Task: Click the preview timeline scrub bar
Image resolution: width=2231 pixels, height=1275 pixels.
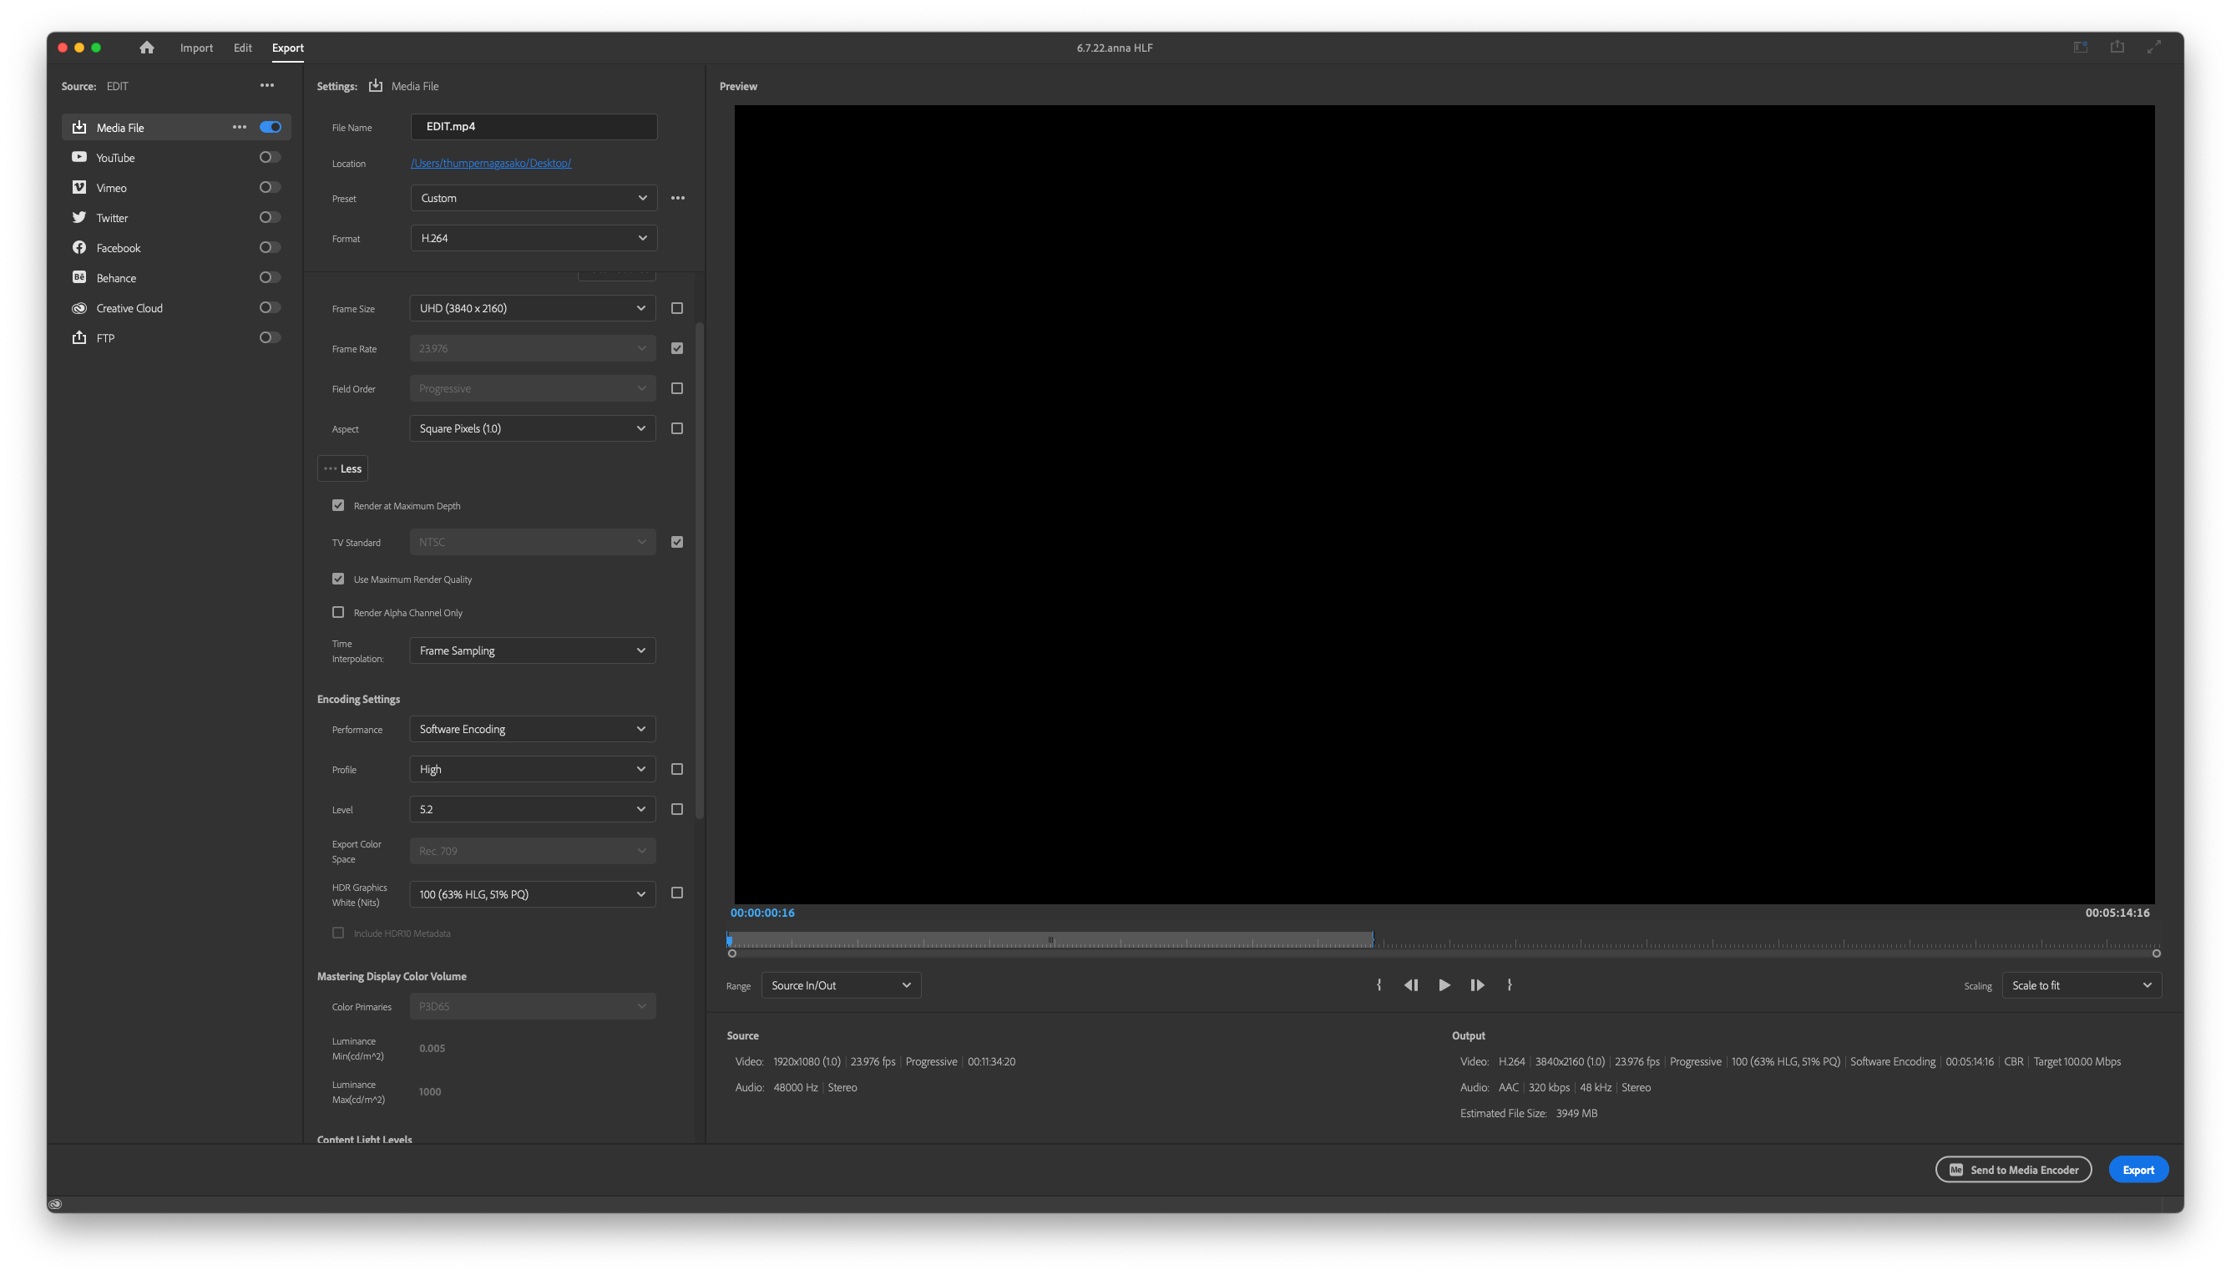Action: [1444, 941]
